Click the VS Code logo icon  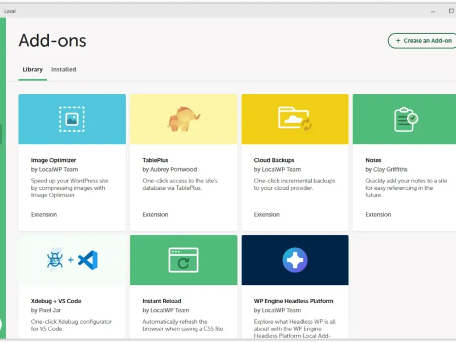pos(88,260)
